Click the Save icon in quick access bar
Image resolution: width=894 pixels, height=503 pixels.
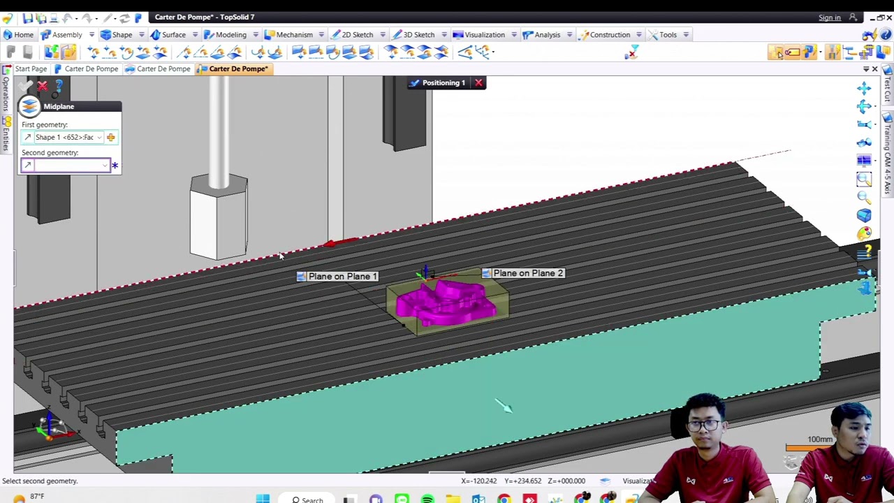coord(27,17)
